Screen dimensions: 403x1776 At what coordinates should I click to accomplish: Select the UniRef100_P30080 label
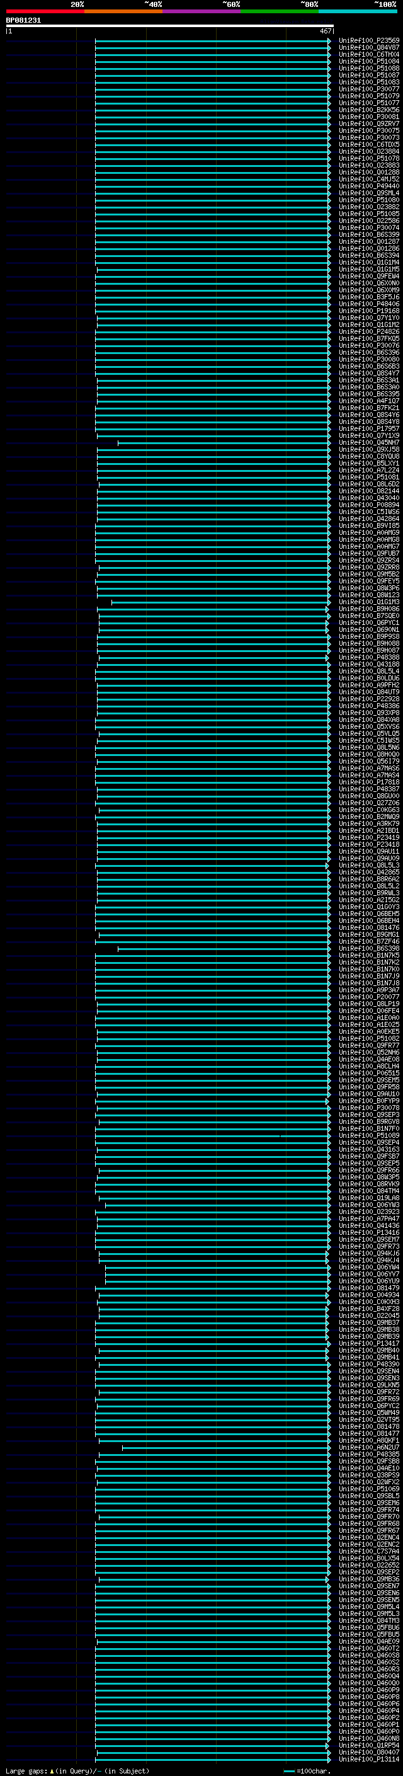point(368,359)
